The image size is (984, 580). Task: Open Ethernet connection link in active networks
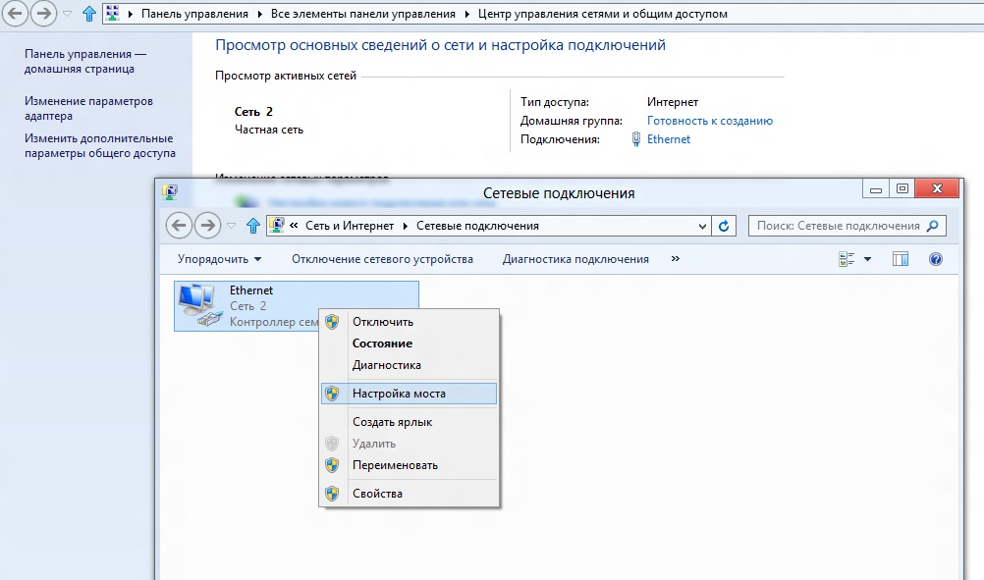[669, 139]
